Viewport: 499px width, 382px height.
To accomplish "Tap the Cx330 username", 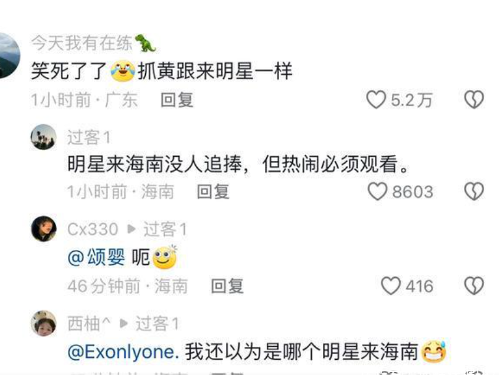I will click(x=93, y=229).
